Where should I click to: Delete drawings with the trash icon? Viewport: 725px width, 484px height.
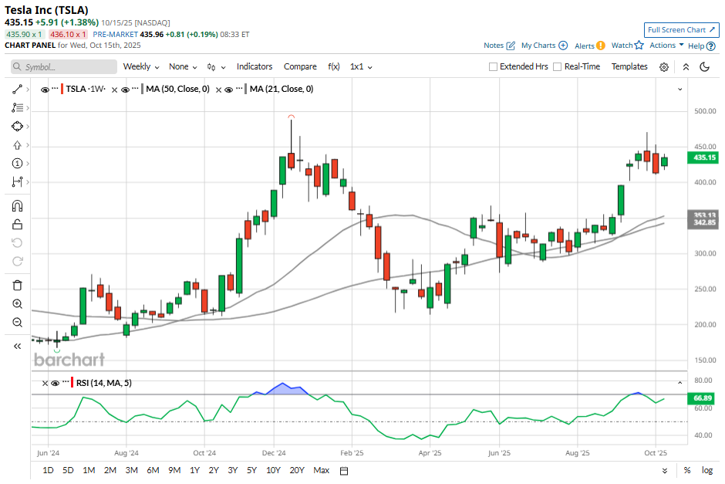[x=17, y=286]
